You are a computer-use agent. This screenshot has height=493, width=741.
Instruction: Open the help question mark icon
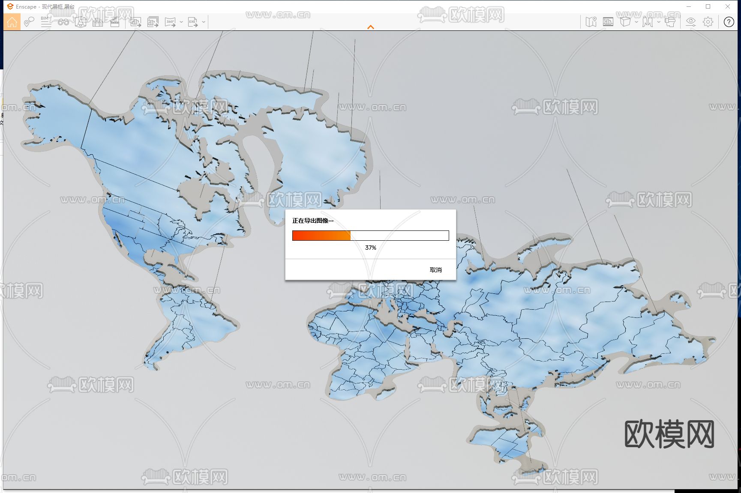tap(729, 22)
